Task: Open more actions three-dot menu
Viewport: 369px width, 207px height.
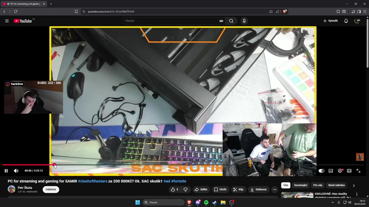Action: pos(274,189)
